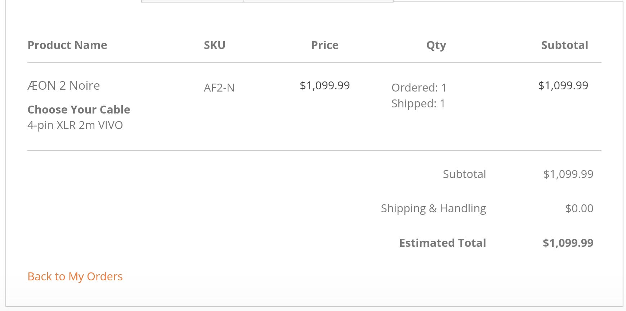The width and height of the screenshot is (626, 311).
Task: Click the $0.00 shipping amount
Action: click(579, 208)
